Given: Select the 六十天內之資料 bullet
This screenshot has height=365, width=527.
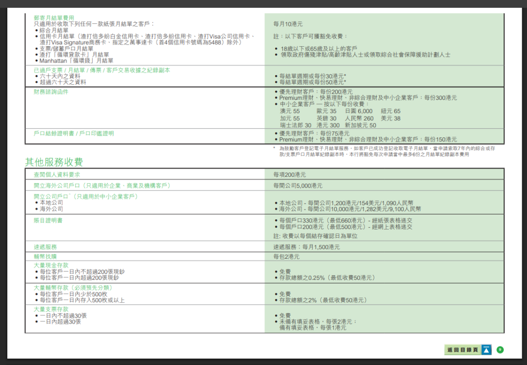Looking at the screenshot, I should tap(60, 76).
